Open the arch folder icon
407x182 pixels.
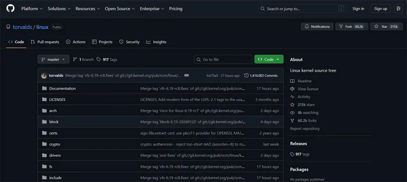point(44,111)
